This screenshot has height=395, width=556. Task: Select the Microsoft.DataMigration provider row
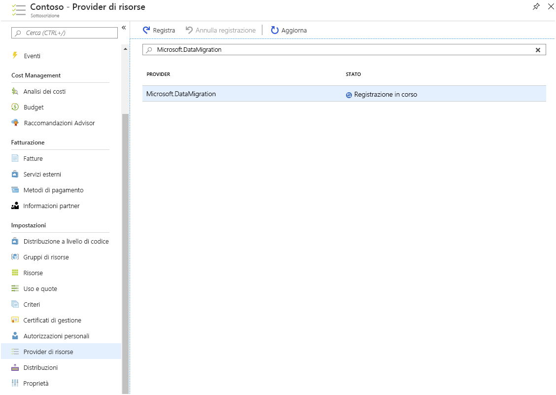tap(344, 94)
